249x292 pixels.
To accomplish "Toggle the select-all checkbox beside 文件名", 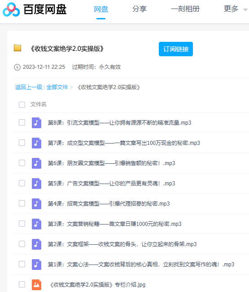I will click(22, 105).
